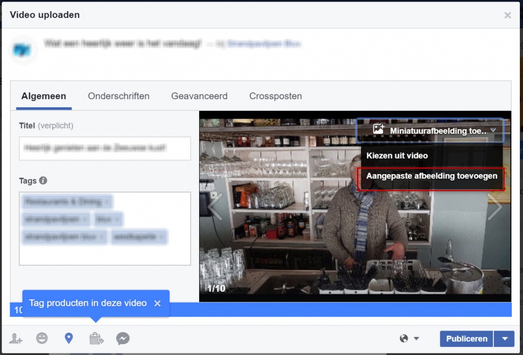Image resolution: width=523 pixels, height=355 pixels.
Task: Click the Messenger icon in bottom bar
Action: pyautogui.click(x=123, y=338)
